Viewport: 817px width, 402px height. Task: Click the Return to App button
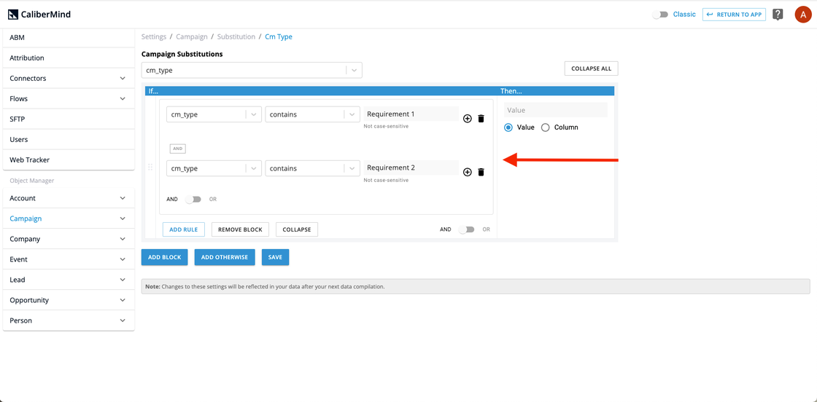pos(734,15)
